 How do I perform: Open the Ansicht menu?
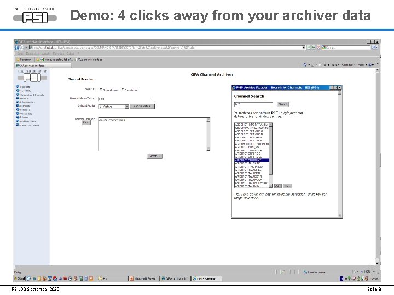click(46, 54)
